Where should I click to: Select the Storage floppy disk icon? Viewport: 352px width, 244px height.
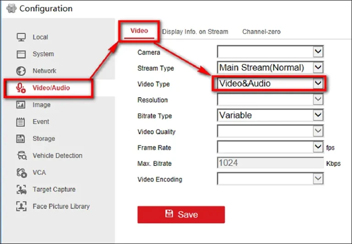[21, 138]
